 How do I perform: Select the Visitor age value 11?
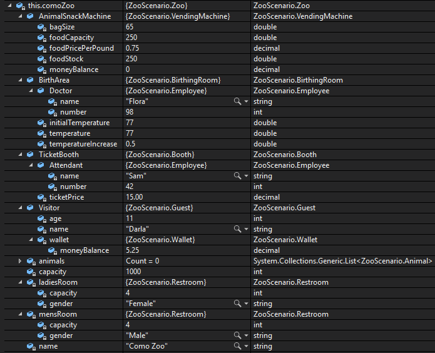pos(130,218)
